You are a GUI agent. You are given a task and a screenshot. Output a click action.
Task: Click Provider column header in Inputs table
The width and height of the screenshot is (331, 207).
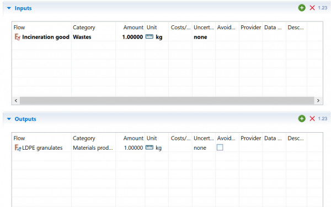pyautogui.click(x=251, y=28)
